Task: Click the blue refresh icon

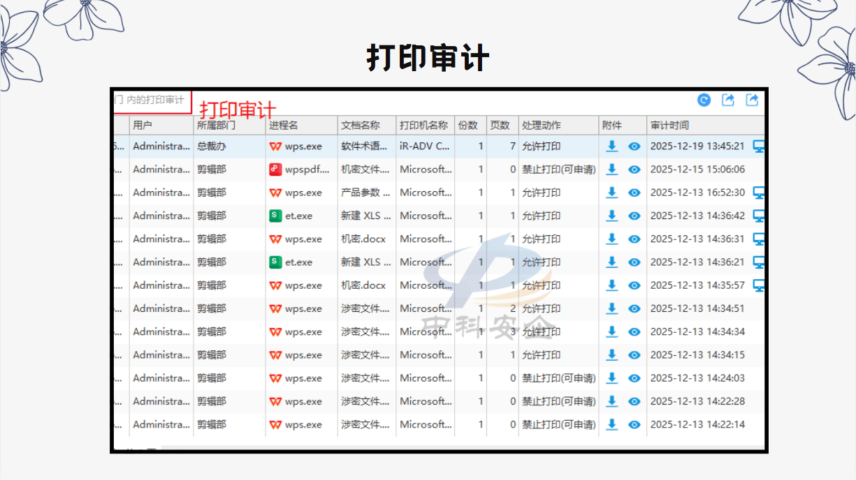Action: pos(704,100)
